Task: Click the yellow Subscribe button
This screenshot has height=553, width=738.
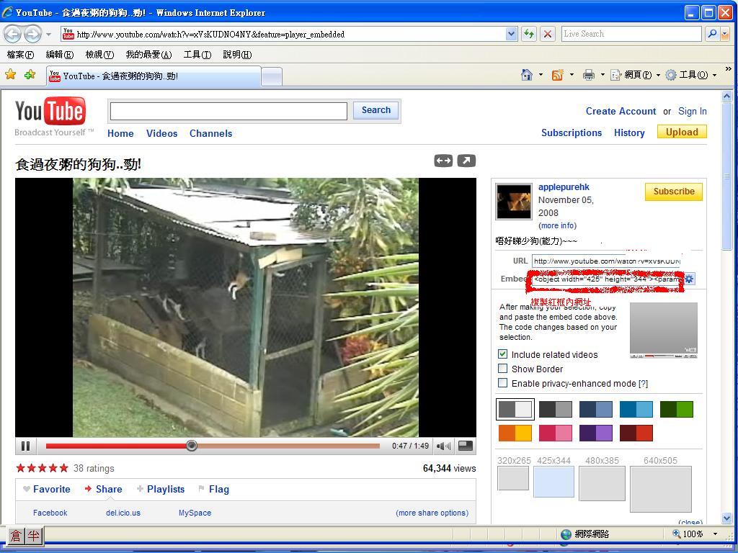Action: coord(673,192)
